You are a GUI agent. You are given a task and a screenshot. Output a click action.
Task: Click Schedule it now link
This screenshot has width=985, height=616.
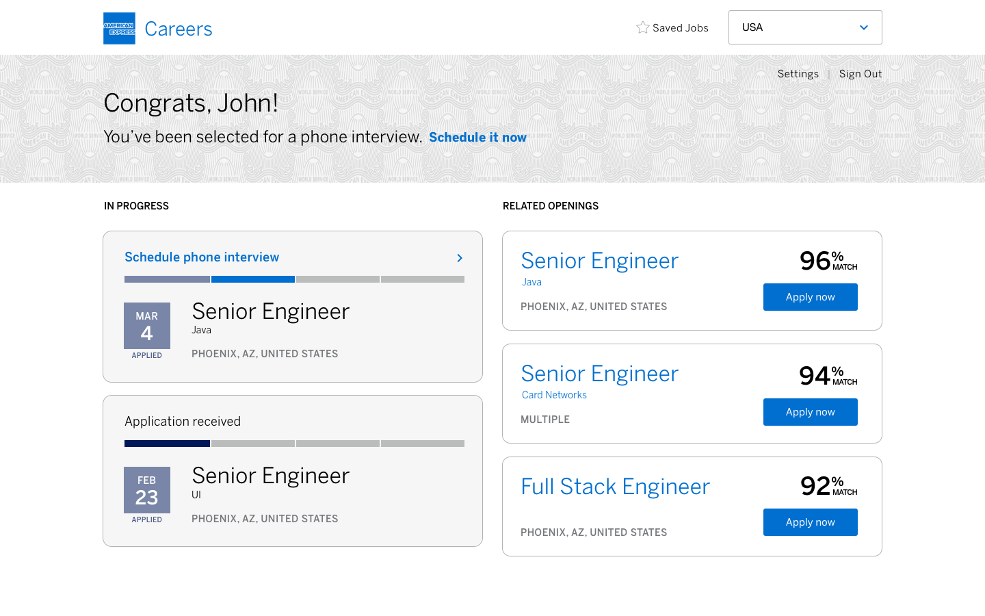point(477,137)
